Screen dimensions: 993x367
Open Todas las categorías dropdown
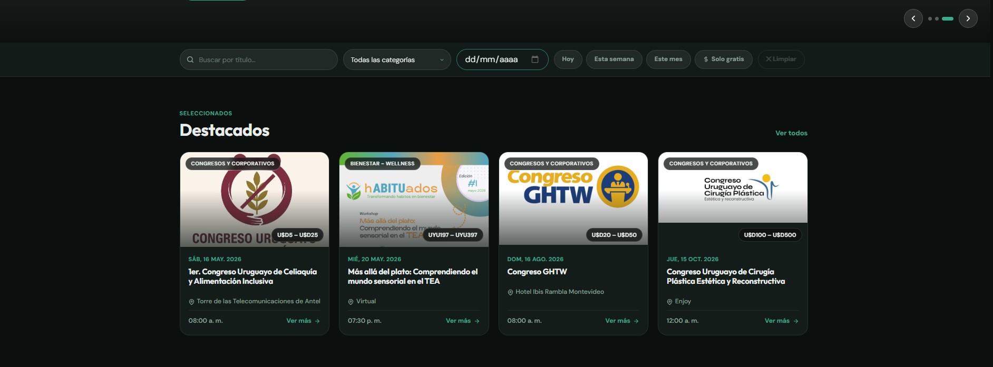coord(397,59)
